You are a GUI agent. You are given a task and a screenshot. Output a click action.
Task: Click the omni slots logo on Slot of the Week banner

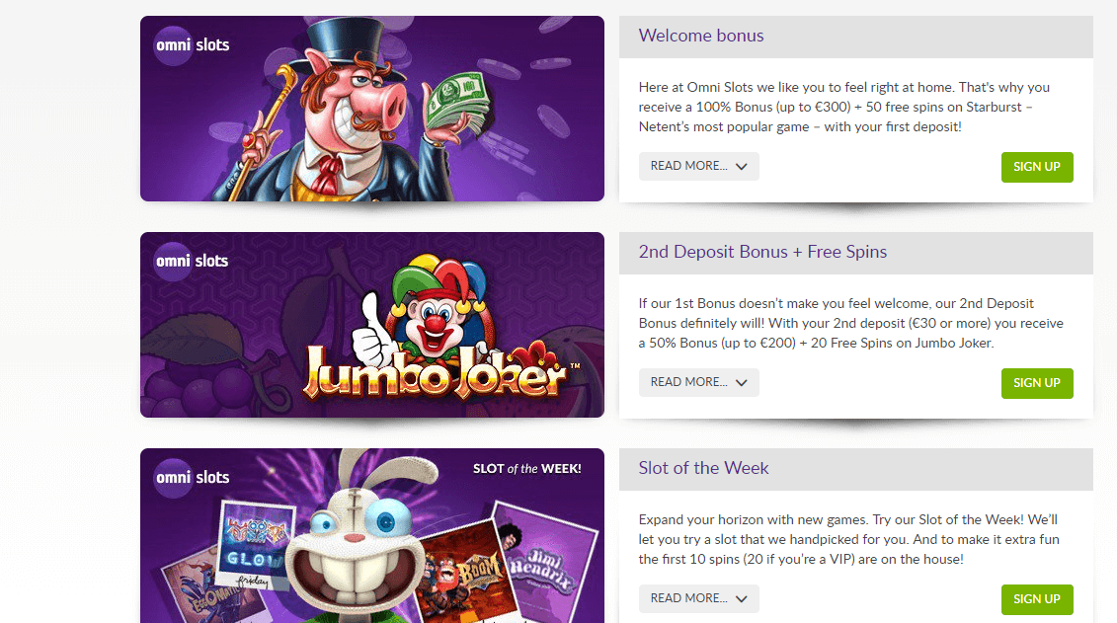point(193,477)
